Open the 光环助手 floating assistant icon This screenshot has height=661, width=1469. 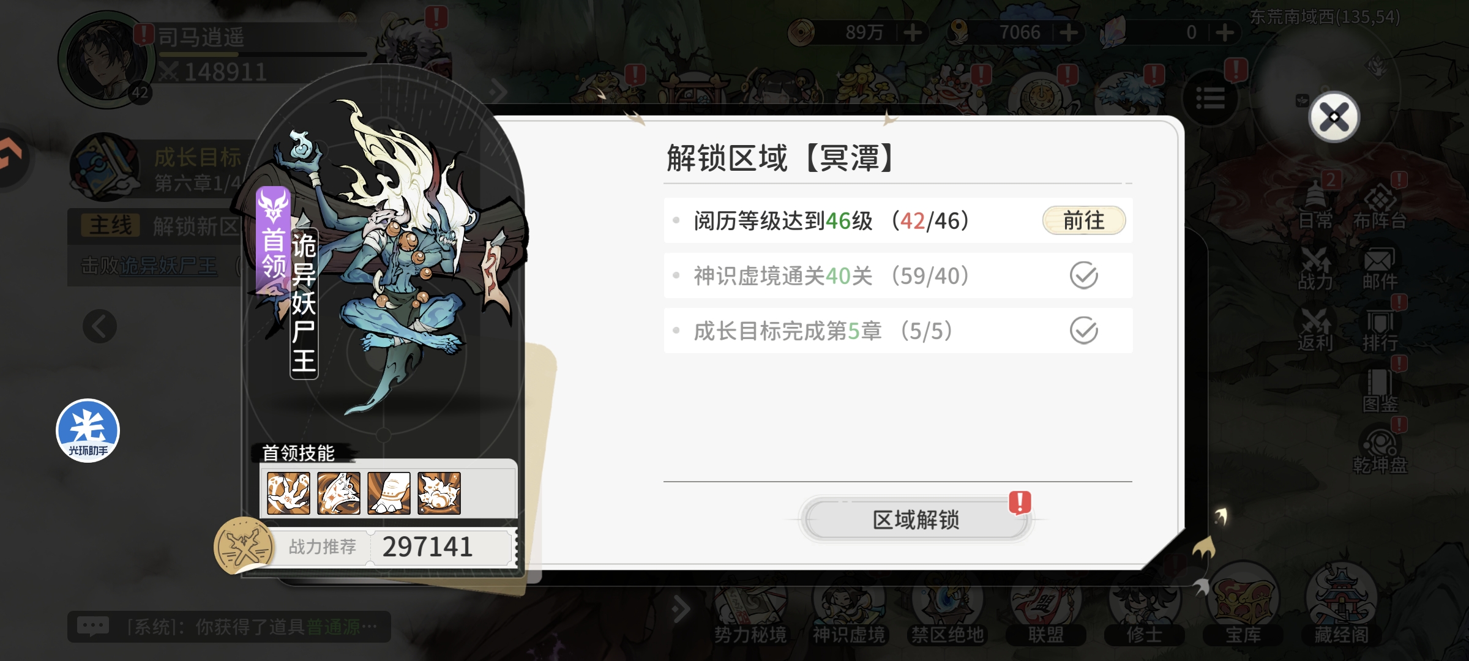click(88, 431)
